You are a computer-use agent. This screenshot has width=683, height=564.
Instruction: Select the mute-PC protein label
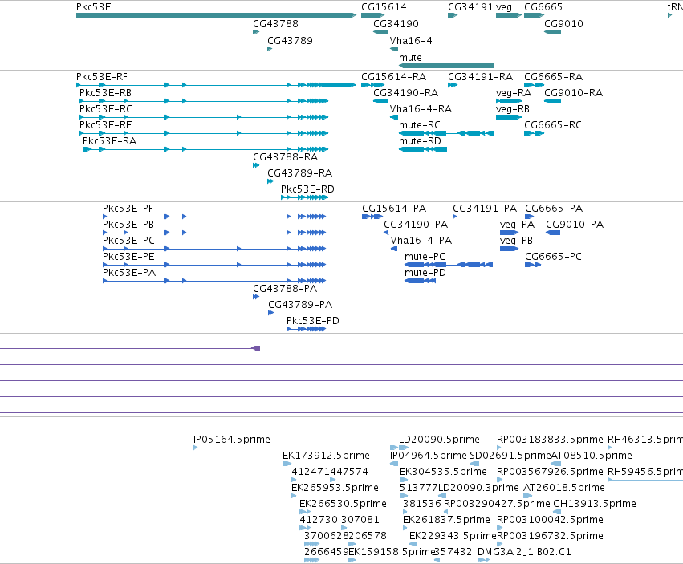[425, 257]
